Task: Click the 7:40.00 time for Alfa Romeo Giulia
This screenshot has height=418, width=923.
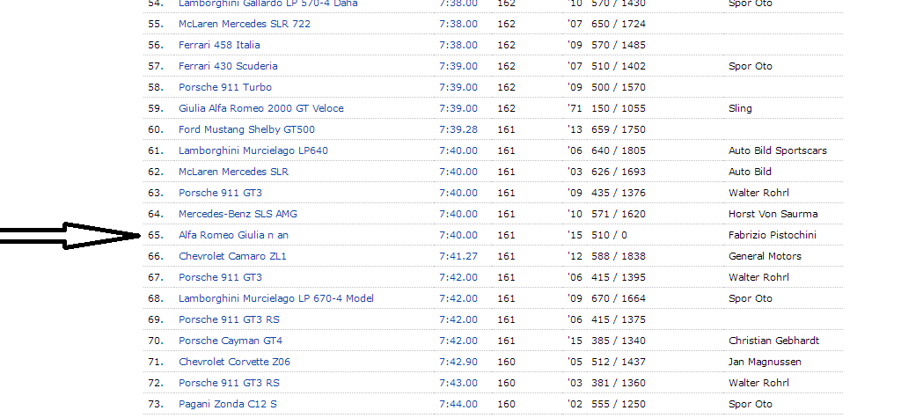Action: (458, 236)
